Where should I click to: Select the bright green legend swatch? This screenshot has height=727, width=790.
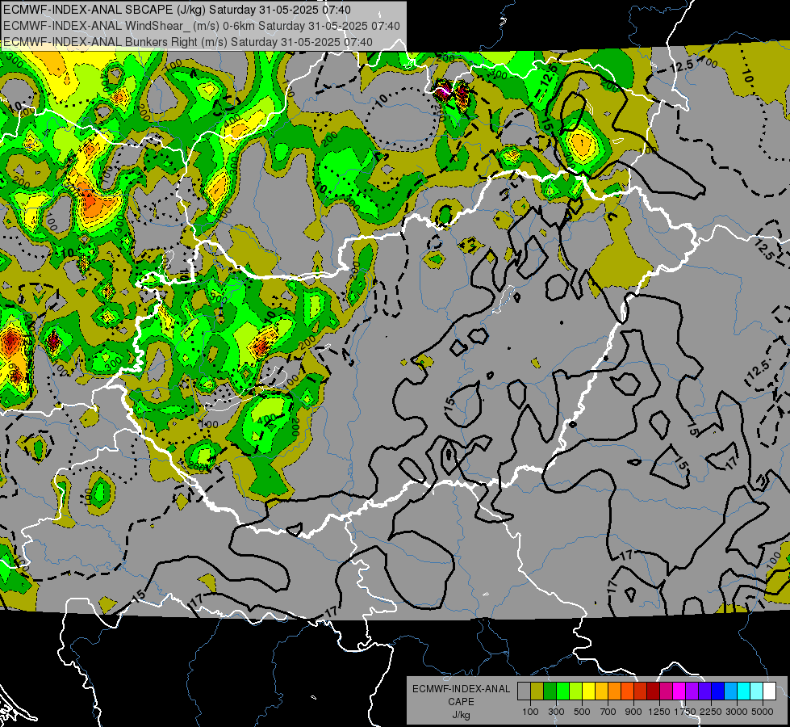[562, 691]
